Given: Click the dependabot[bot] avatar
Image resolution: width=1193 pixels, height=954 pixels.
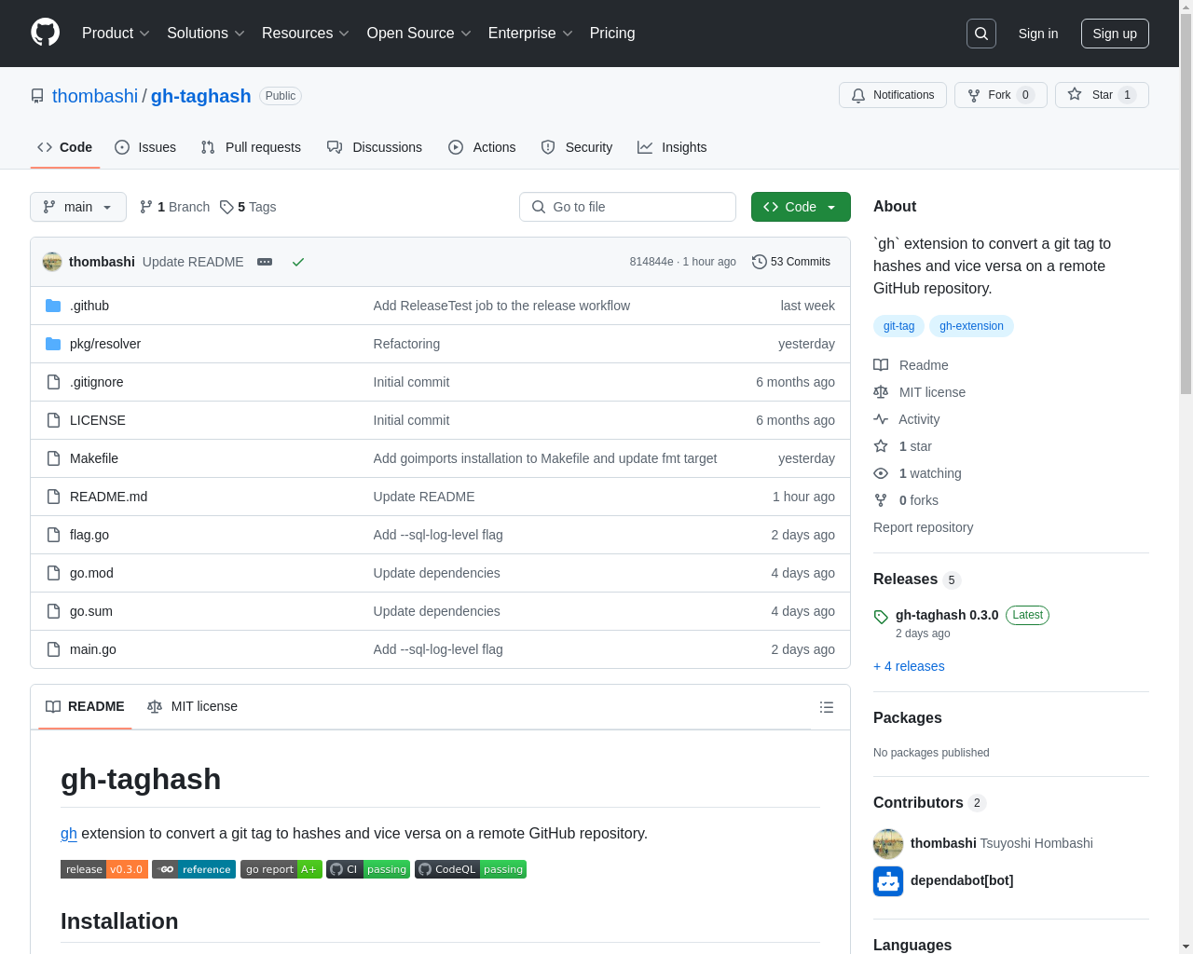Looking at the screenshot, I should coord(888,880).
